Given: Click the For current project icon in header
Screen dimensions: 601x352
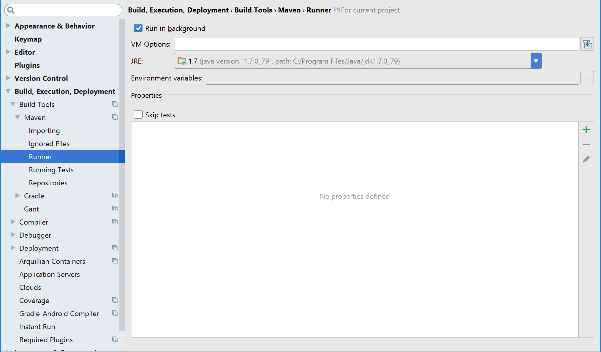Looking at the screenshot, I should click(x=337, y=10).
